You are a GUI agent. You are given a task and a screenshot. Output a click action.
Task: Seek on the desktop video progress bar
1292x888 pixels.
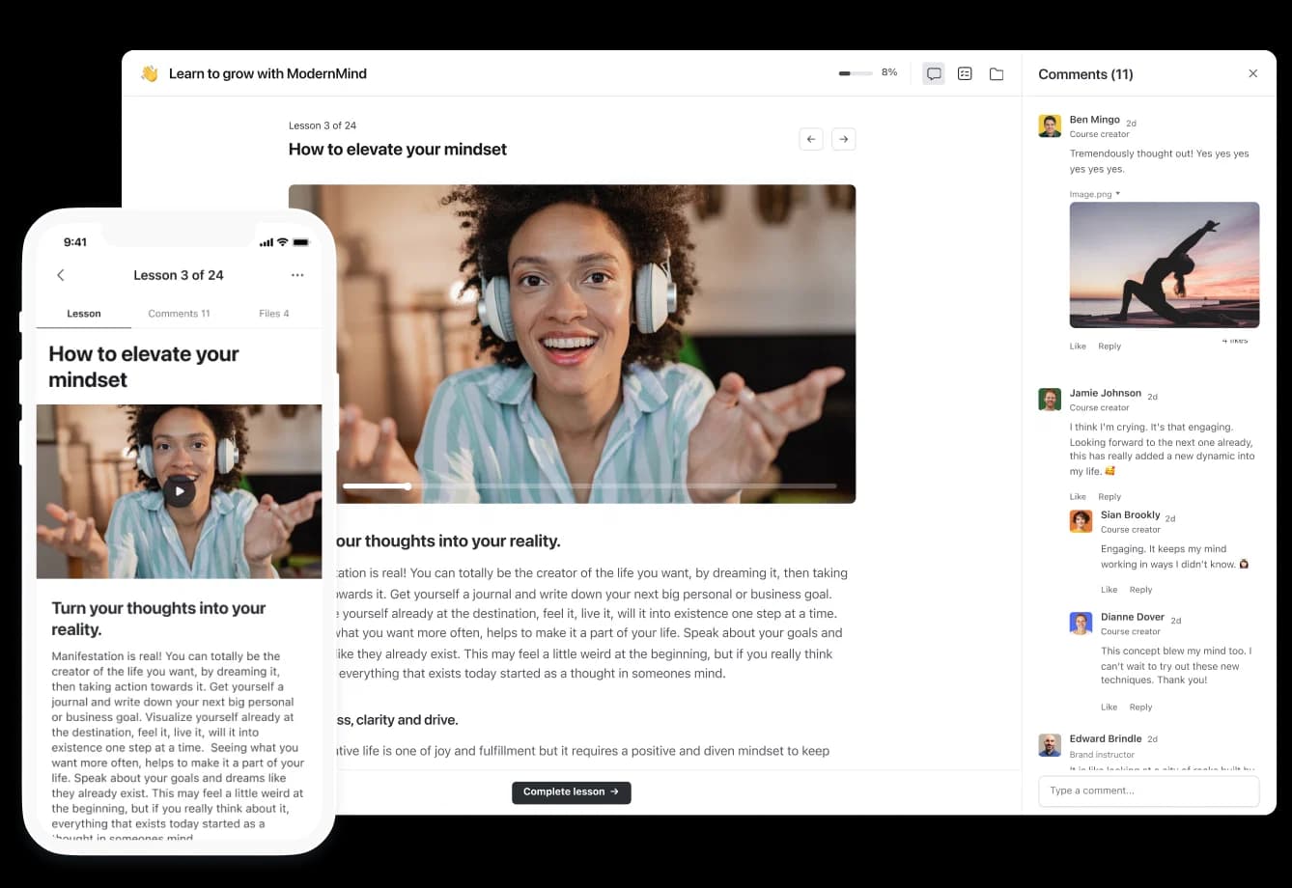589,486
